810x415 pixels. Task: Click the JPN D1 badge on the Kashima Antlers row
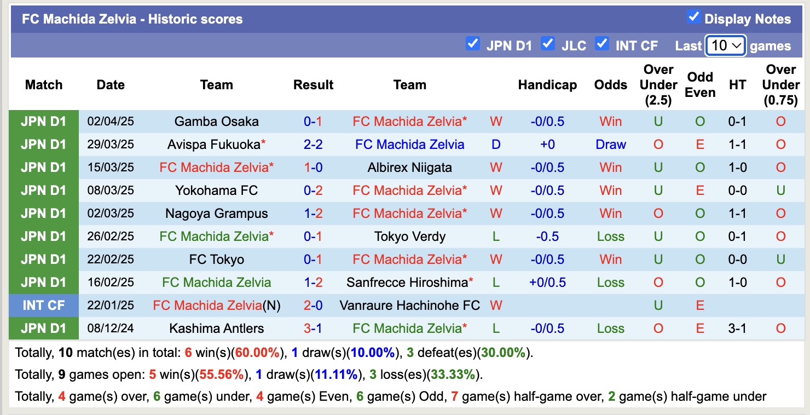coord(43,328)
